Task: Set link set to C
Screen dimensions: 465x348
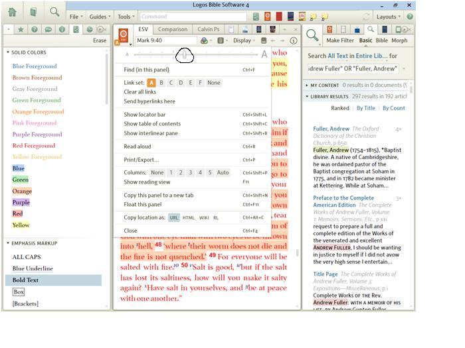Action: (171, 83)
